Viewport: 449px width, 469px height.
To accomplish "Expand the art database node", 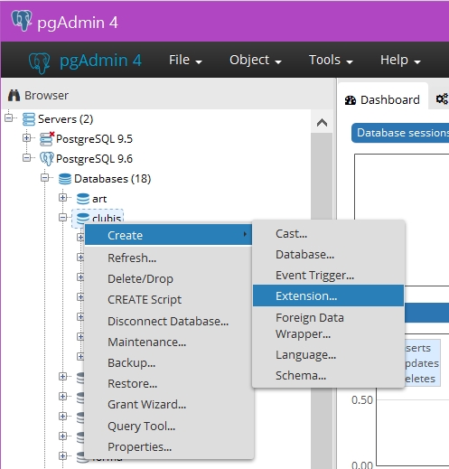I will coord(62,198).
